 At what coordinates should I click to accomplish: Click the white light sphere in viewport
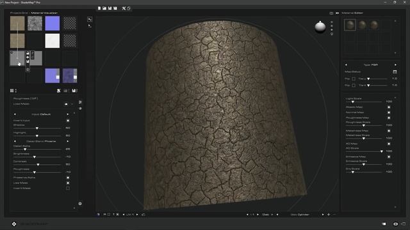320,27
